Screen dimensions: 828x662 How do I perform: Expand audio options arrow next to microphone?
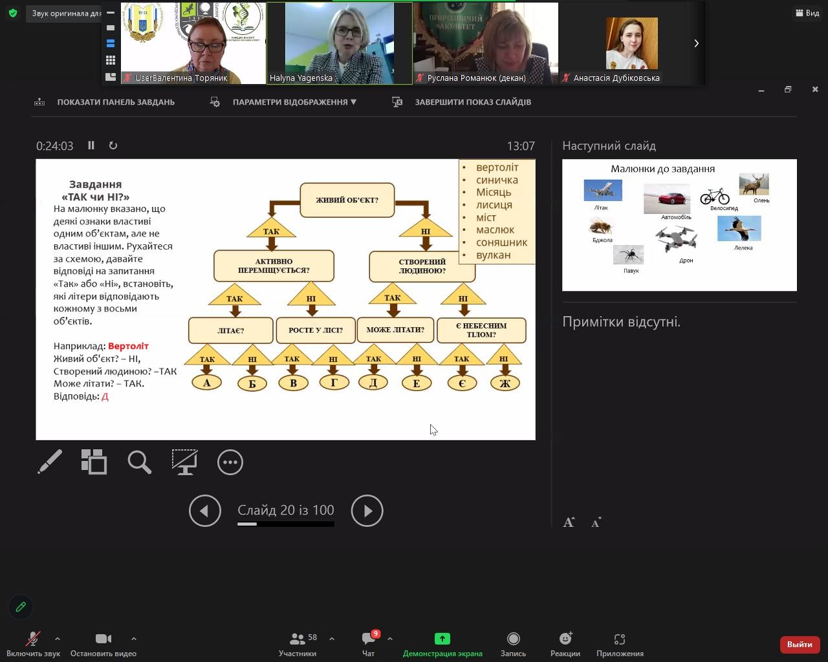[x=58, y=639]
